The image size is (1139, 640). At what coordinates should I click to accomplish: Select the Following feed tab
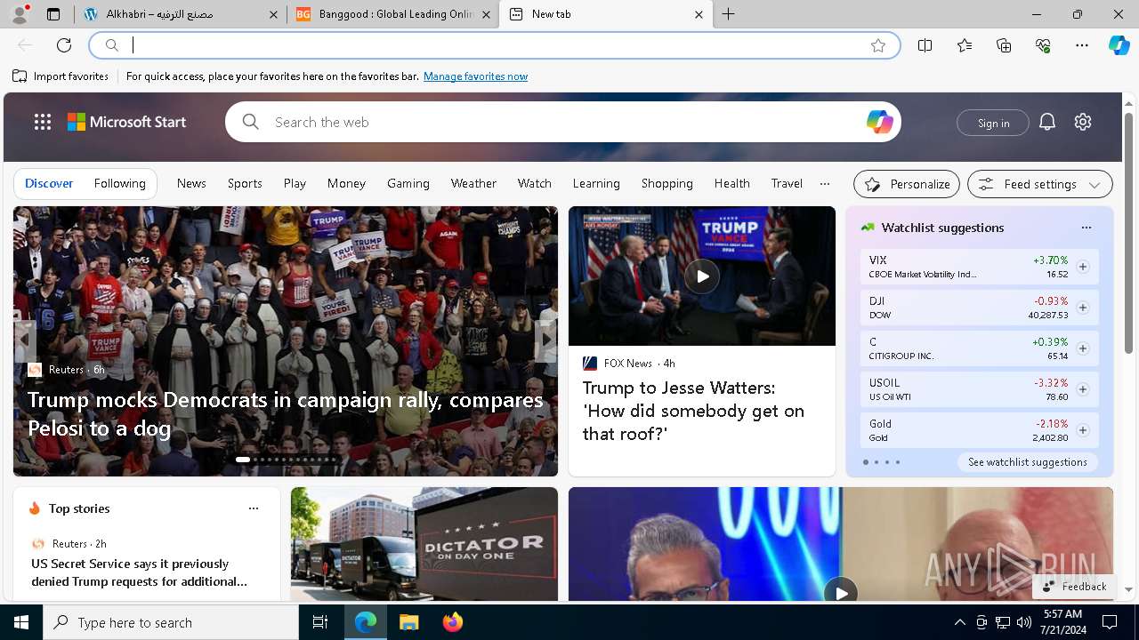point(119,183)
